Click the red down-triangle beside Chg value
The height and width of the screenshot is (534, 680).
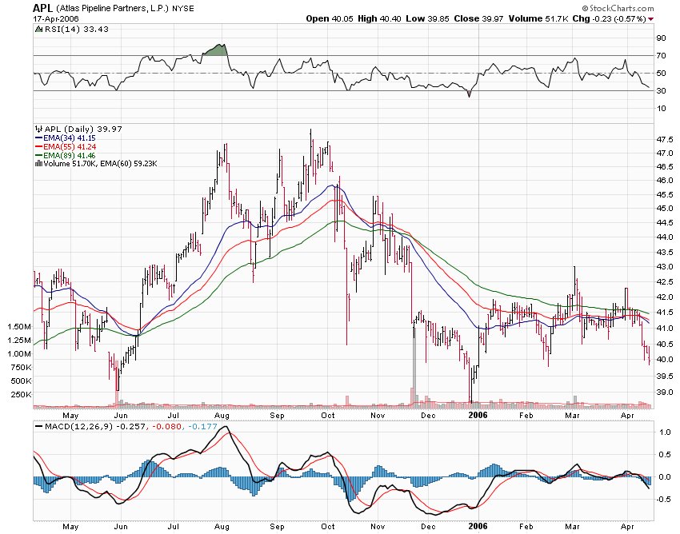pyautogui.click(x=651, y=19)
